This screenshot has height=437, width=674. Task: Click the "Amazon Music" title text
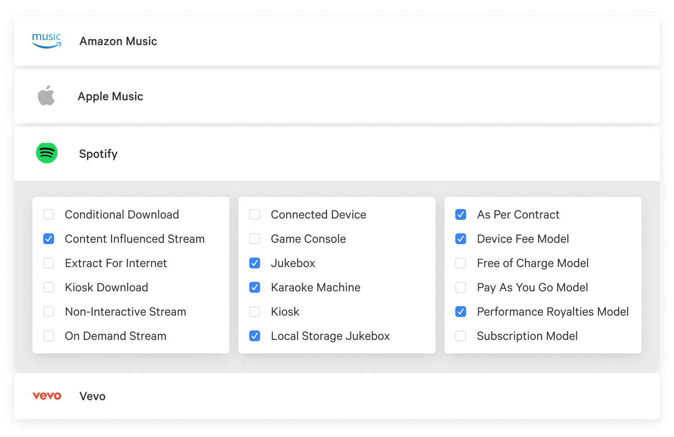point(118,41)
